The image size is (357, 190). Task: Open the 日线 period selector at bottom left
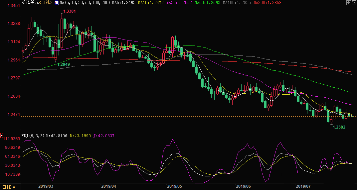click(9, 187)
